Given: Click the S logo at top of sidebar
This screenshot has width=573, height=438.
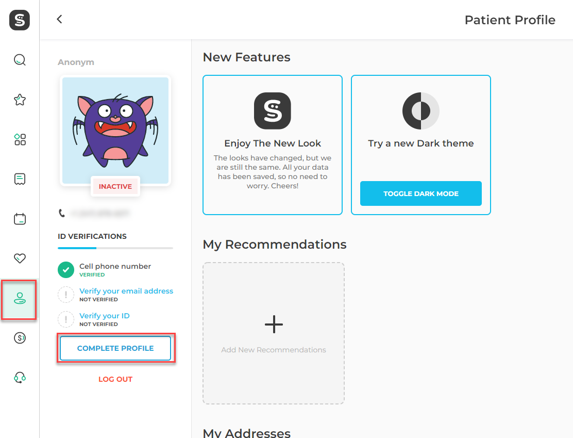Looking at the screenshot, I should coord(20,20).
